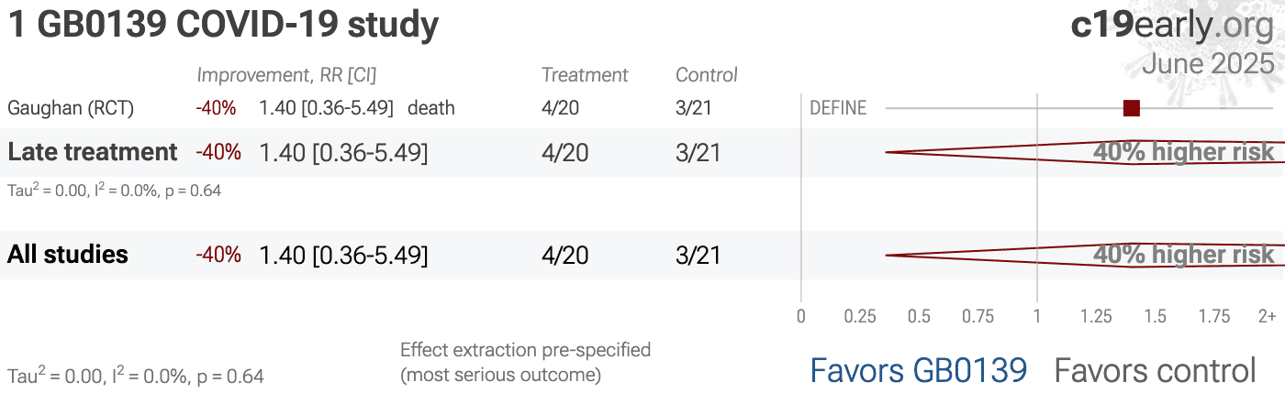
Task: Select the Gaughan (RCT) study name
Action: pyautogui.click(x=71, y=108)
